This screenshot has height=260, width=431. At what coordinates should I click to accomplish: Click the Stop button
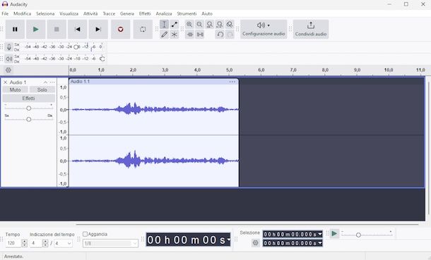point(57,29)
